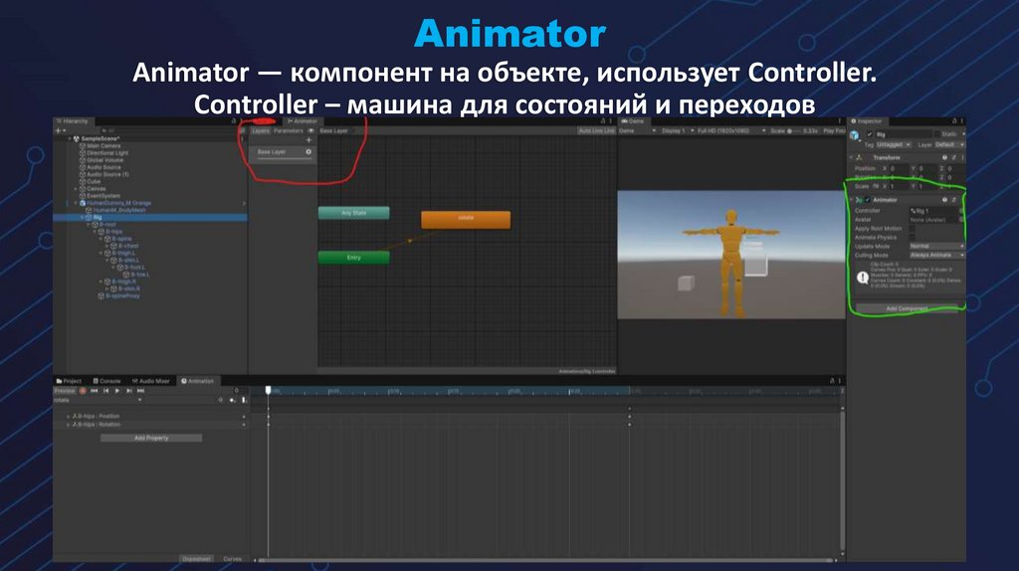Open the Base Layer settings gear
The height and width of the screenshot is (571, 1019).
pyautogui.click(x=308, y=152)
